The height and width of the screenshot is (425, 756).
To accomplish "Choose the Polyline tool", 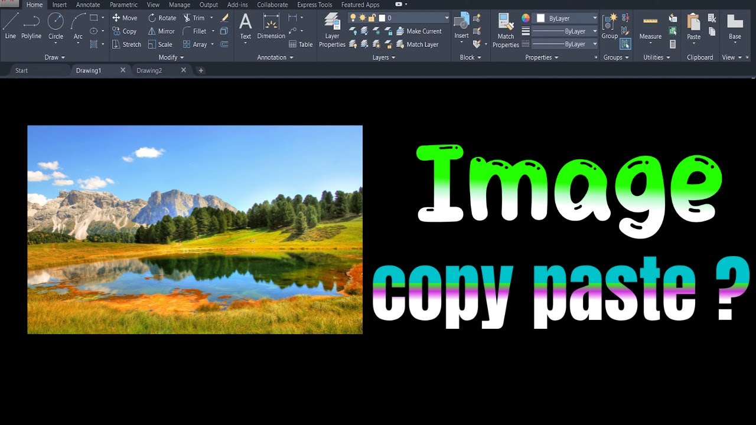I will [31, 27].
